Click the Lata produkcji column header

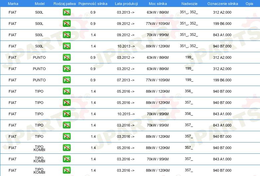(x=126, y=4)
